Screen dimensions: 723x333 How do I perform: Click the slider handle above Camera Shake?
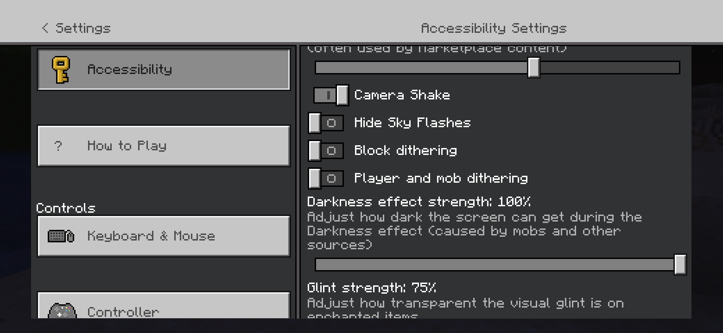(534, 68)
